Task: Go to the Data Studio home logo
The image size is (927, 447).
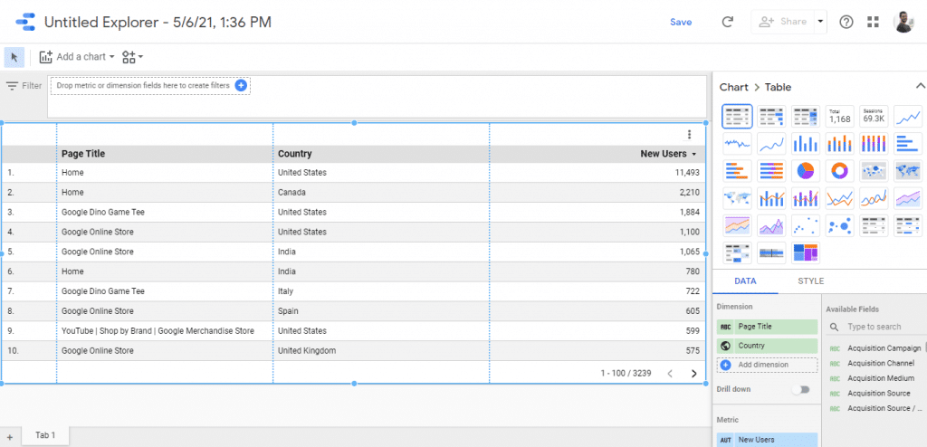Action: click(25, 22)
